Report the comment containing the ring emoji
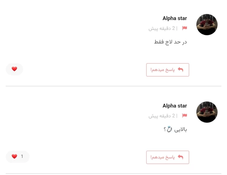 [x=185, y=116]
